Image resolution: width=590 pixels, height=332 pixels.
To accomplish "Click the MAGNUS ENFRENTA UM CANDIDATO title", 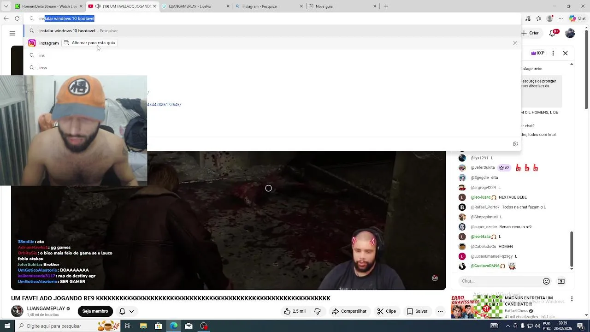I will coord(529,301).
